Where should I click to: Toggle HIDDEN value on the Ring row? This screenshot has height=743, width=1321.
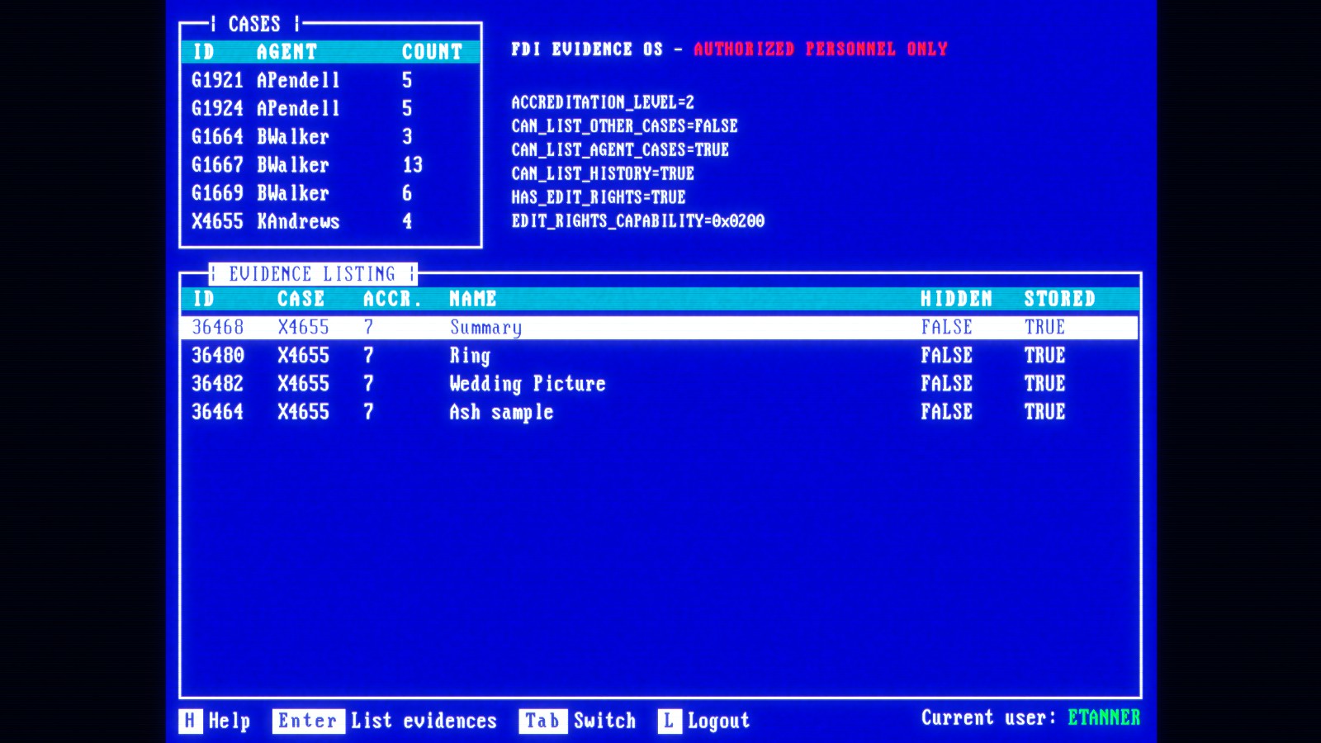tap(947, 355)
